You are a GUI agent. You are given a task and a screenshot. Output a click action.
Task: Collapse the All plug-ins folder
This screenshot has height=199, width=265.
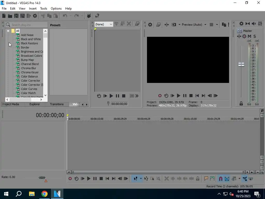[x=8, y=31]
